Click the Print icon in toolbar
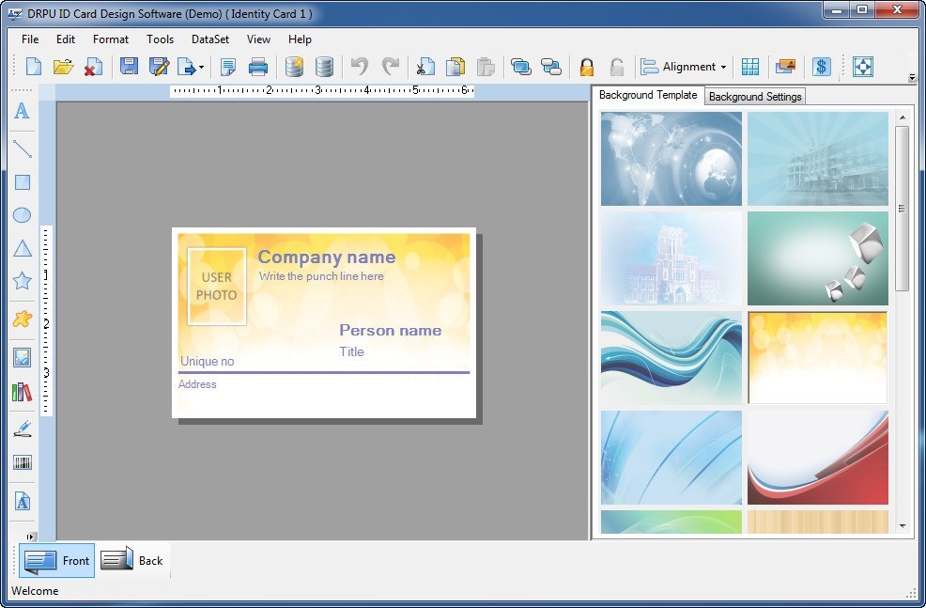This screenshot has height=608, width=926. (258, 67)
